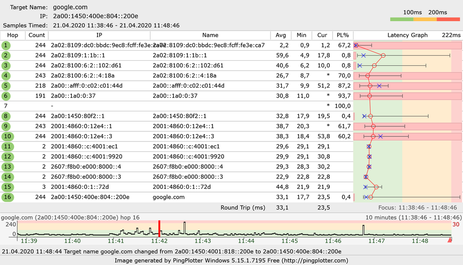Click the Avg column header
Image resolution: width=463 pixels, height=265 pixels.
click(281, 35)
